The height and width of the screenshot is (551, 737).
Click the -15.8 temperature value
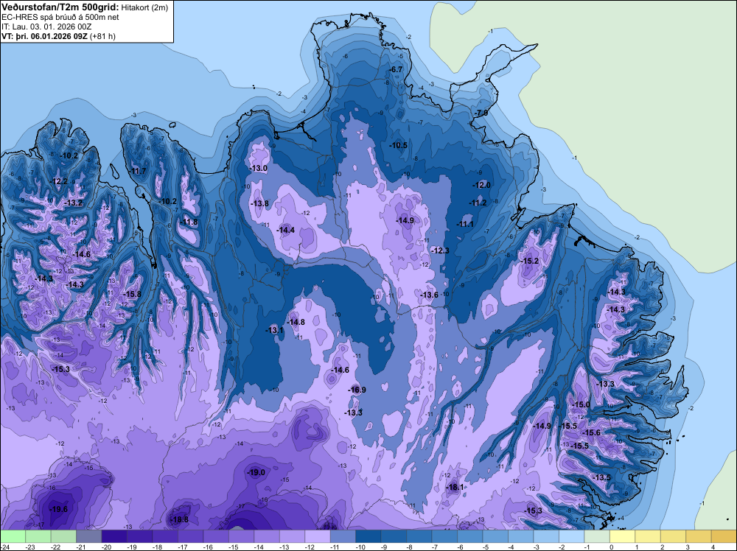coord(132,294)
